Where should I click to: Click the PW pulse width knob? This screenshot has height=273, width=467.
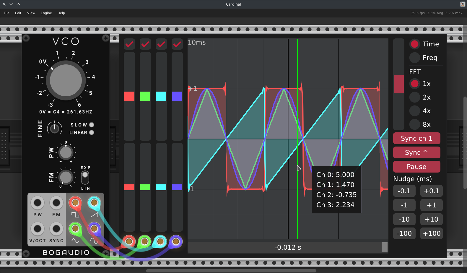(x=66, y=152)
